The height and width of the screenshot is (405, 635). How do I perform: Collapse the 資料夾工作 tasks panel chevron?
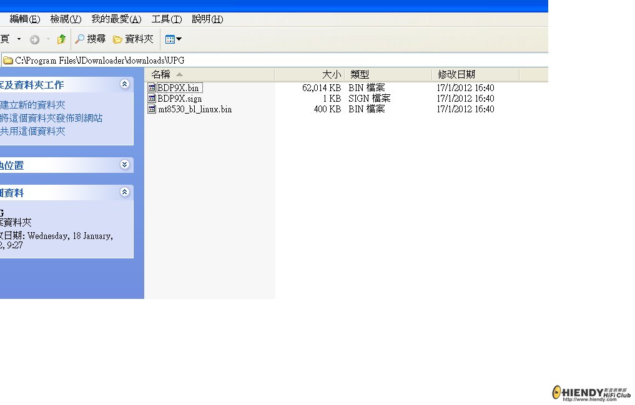pyautogui.click(x=125, y=84)
